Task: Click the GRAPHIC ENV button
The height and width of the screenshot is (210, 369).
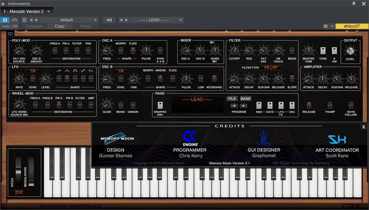Action: pos(160,105)
